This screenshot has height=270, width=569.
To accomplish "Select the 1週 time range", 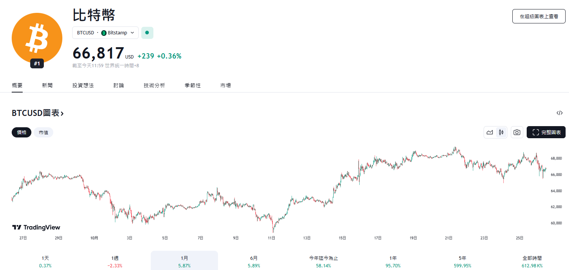I will pos(115,261).
